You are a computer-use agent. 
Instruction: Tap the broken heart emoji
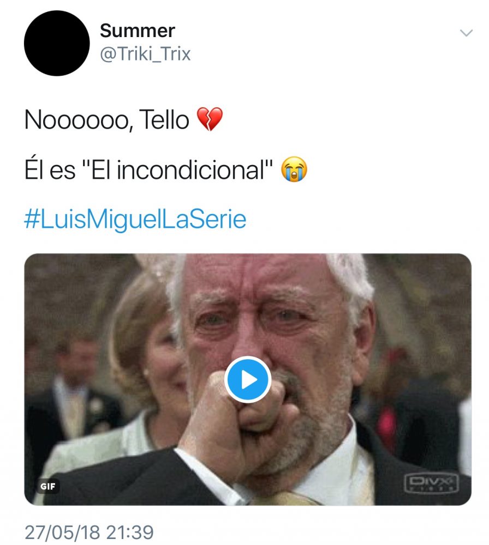[x=210, y=119]
